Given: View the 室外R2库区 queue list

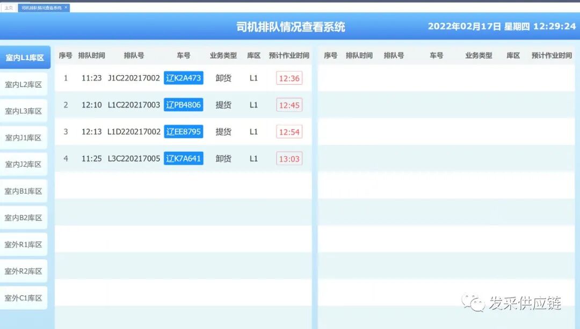Looking at the screenshot, I should pyautogui.click(x=25, y=270).
